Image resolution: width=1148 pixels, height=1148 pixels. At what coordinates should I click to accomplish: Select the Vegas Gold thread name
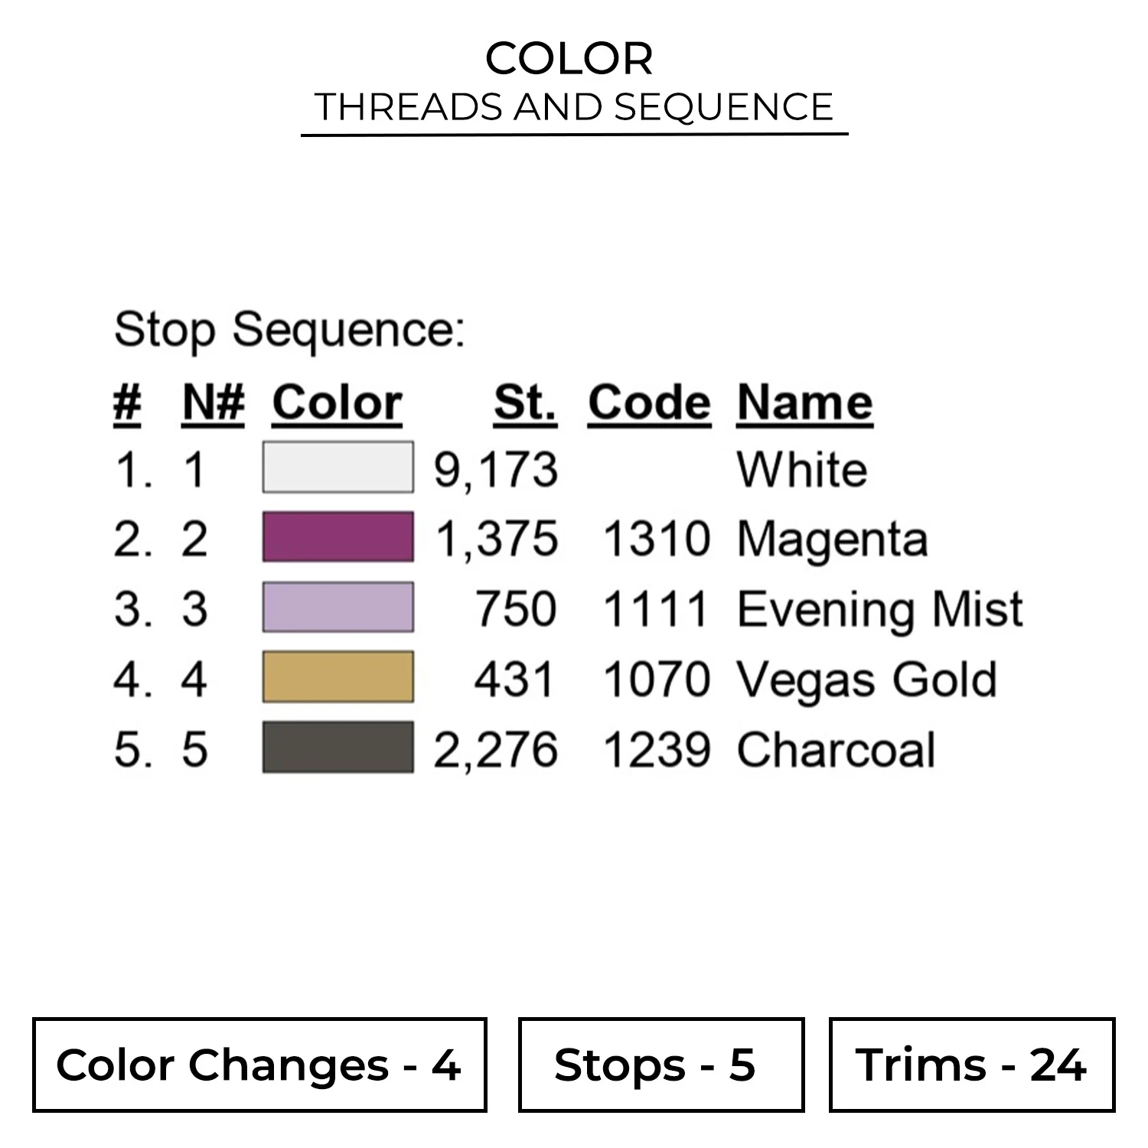866,680
